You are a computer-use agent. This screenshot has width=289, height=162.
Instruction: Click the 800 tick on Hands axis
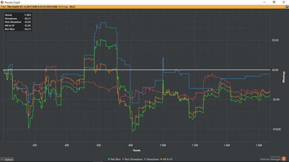(131, 145)
